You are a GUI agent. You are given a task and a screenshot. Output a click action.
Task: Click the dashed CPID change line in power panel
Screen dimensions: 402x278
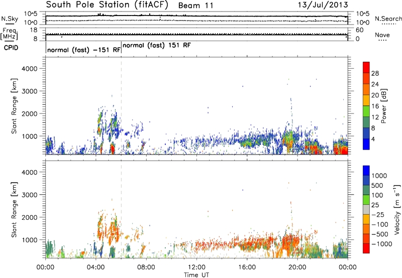click(x=121, y=105)
